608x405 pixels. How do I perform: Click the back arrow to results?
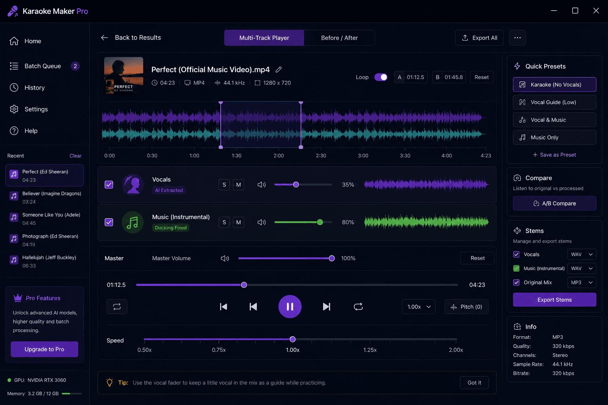click(104, 38)
